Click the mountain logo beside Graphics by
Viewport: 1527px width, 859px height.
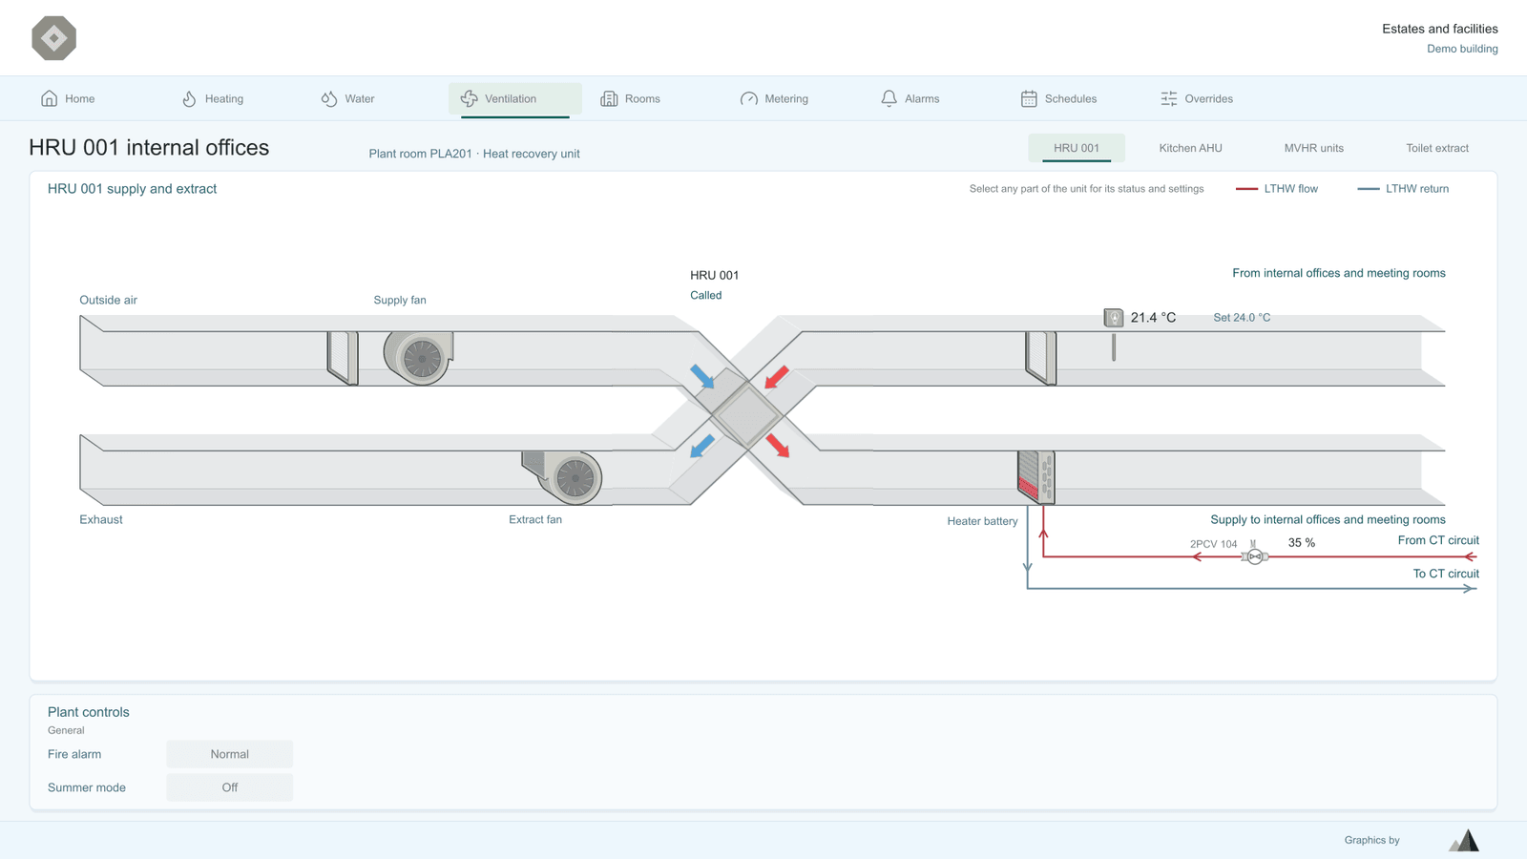coord(1464,840)
